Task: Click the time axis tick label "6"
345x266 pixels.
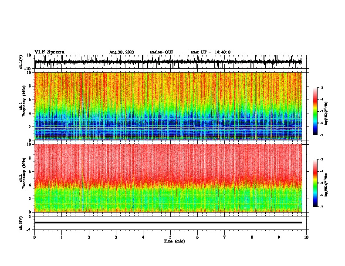Action: pyautogui.click(x=197, y=237)
